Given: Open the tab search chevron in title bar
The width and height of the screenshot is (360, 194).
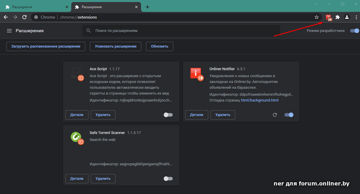Looking at the screenshot, I should tap(316, 4).
